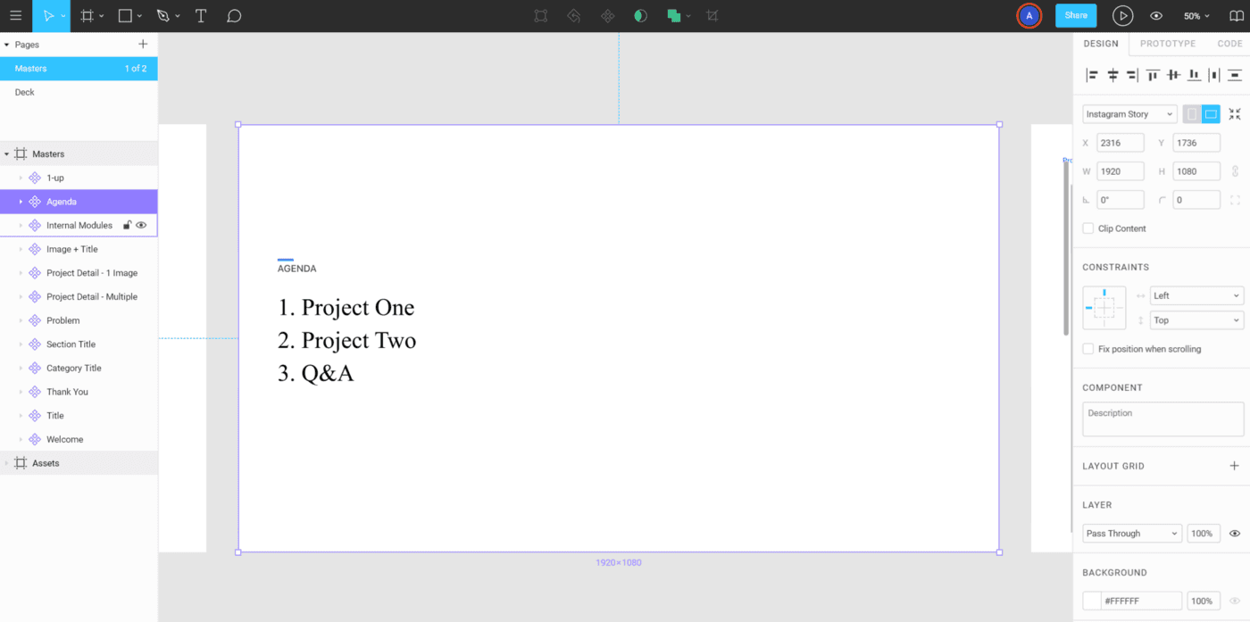Click the Crop image icon

tap(712, 16)
